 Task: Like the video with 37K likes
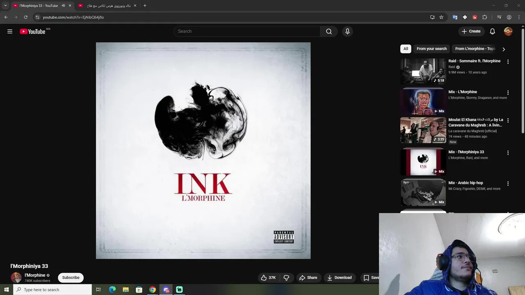[268, 277]
